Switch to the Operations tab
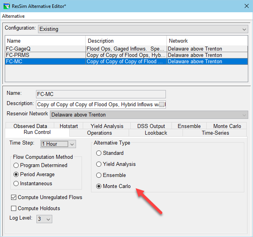Viewport: 253px width, 237px height. coord(99,133)
